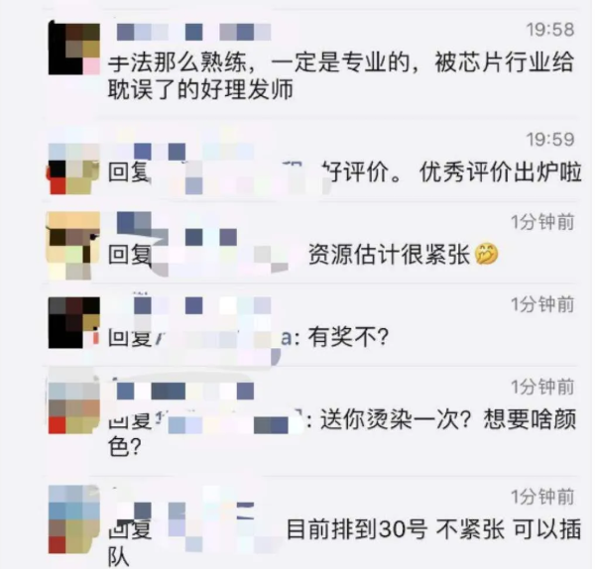This screenshot has width=596, height=569.
Task: Click the 19:59 timestamp
Action: (x=550, y=140)
